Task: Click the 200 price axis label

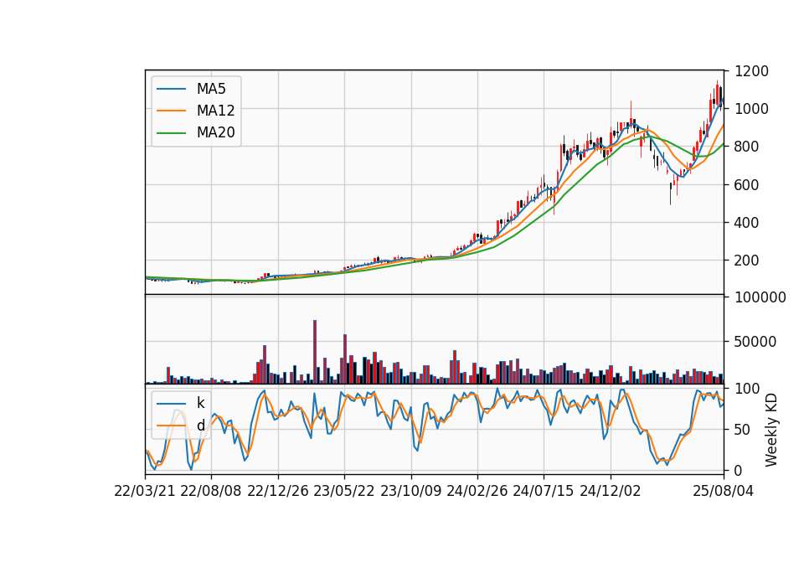Action: click(747, 261)
